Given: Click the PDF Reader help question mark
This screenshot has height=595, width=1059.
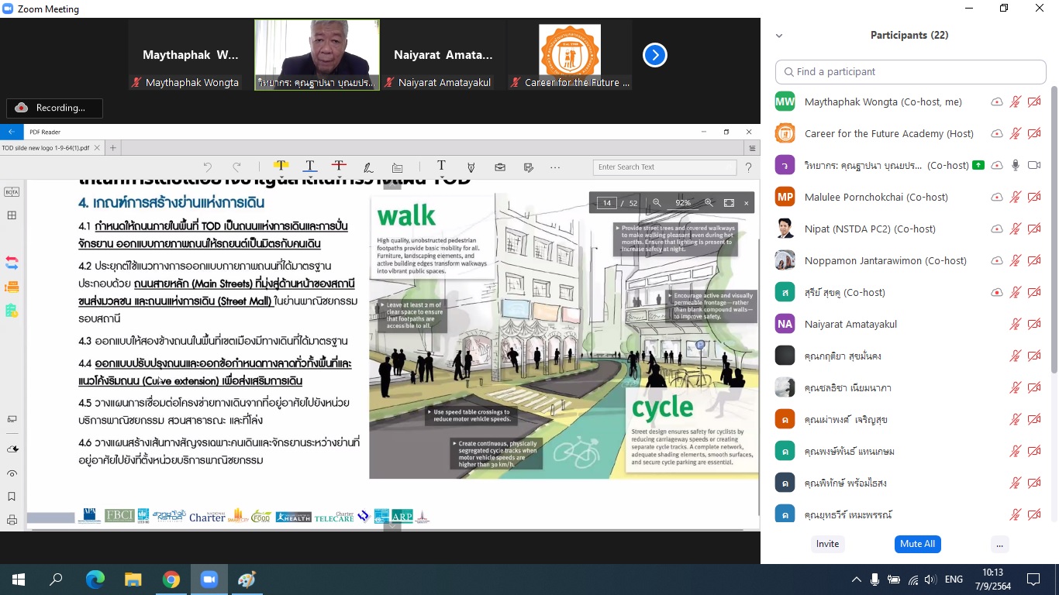Looking at the screenshot, I should click(748, 167).
